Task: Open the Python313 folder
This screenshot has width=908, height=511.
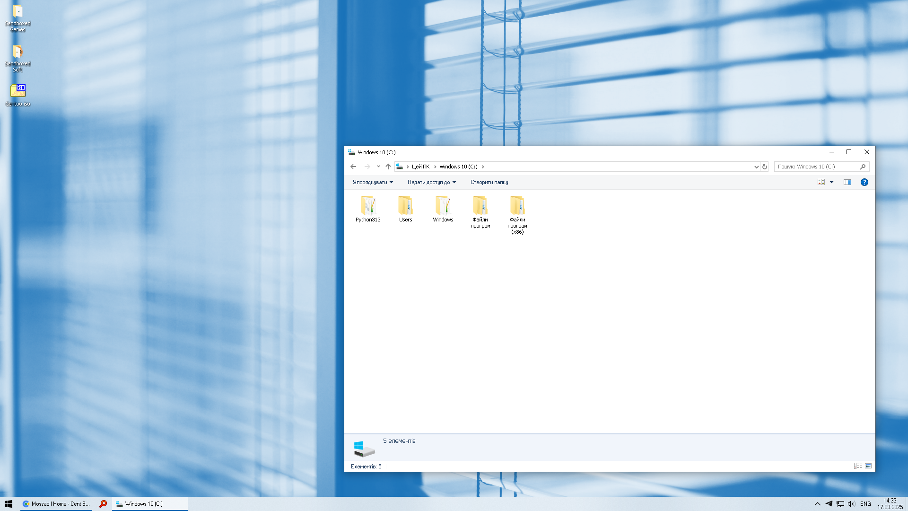Action: point(368,209)
